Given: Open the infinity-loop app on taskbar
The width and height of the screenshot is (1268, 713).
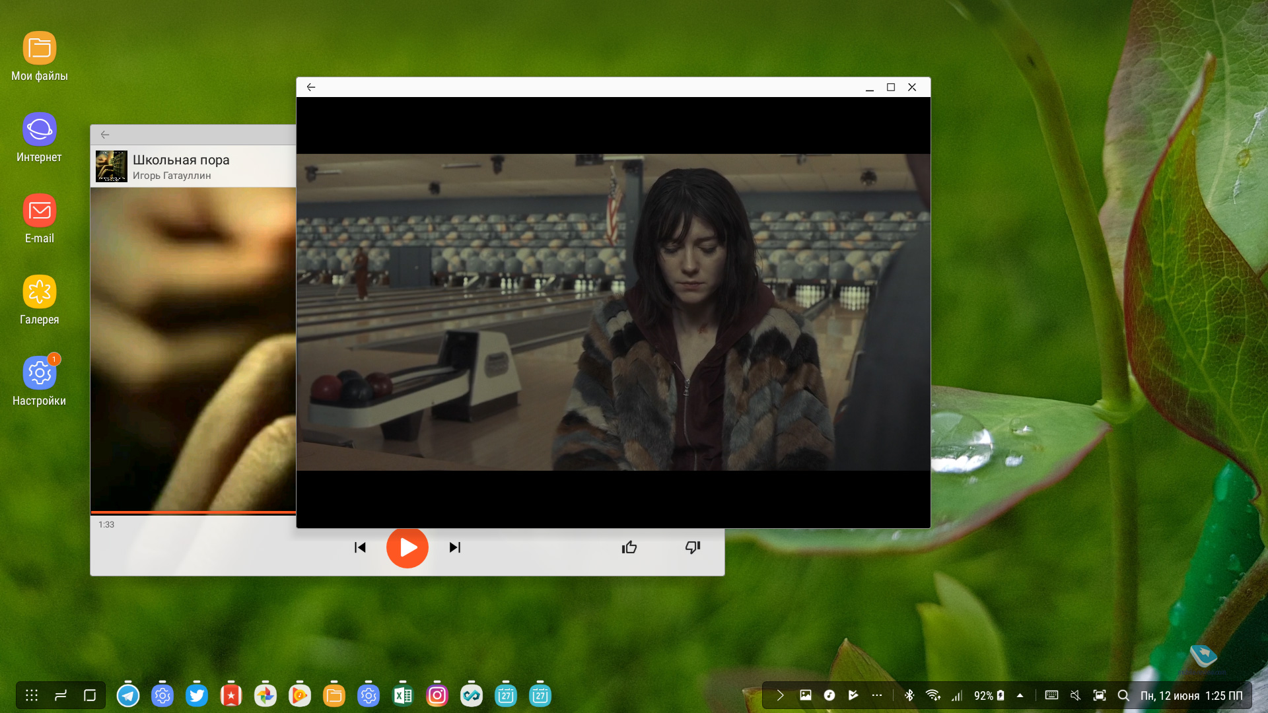Looking at the screenshot, I should tap(472, 695).
